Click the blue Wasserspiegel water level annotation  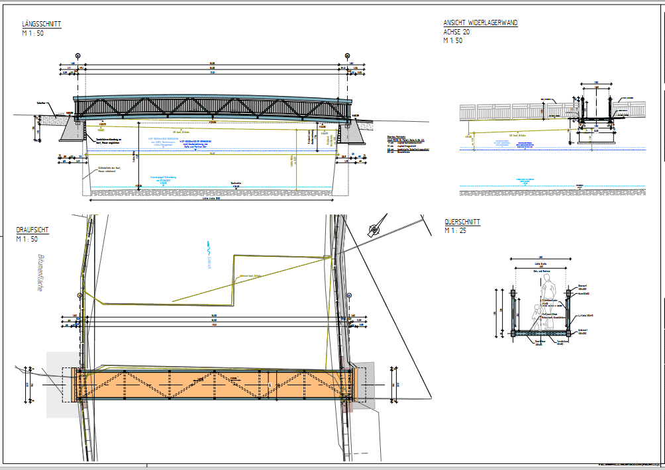(162, 177)
